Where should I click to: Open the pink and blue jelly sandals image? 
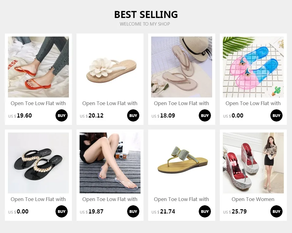click(x=253, y=67)
